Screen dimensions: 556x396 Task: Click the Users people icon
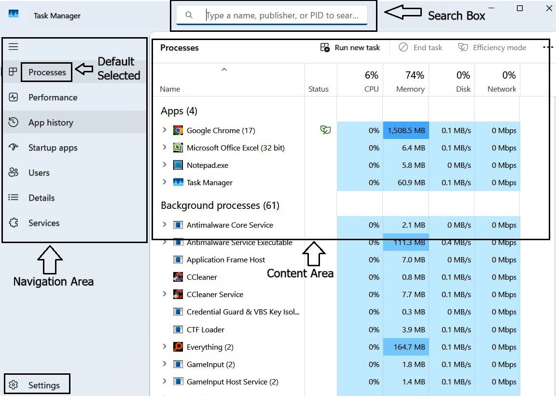coord(13,172)
